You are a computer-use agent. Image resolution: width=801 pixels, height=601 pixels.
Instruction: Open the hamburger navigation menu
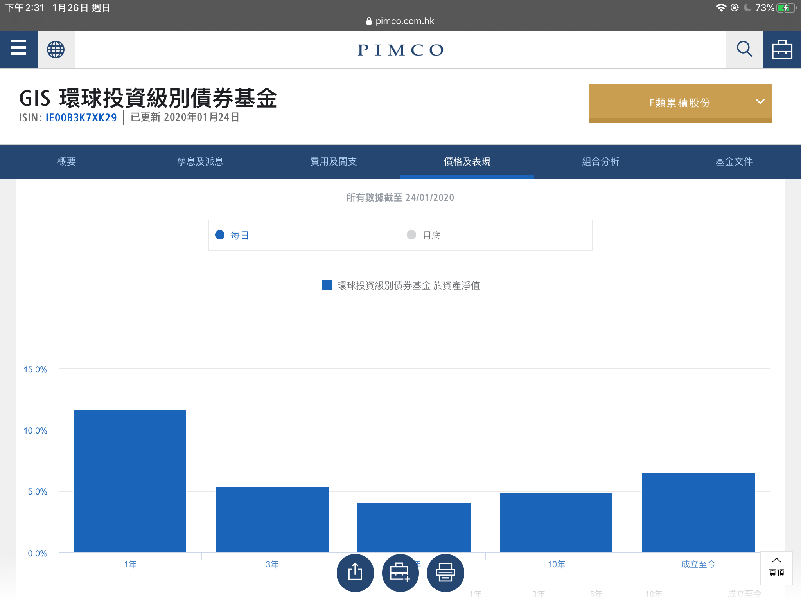(18, 49)
